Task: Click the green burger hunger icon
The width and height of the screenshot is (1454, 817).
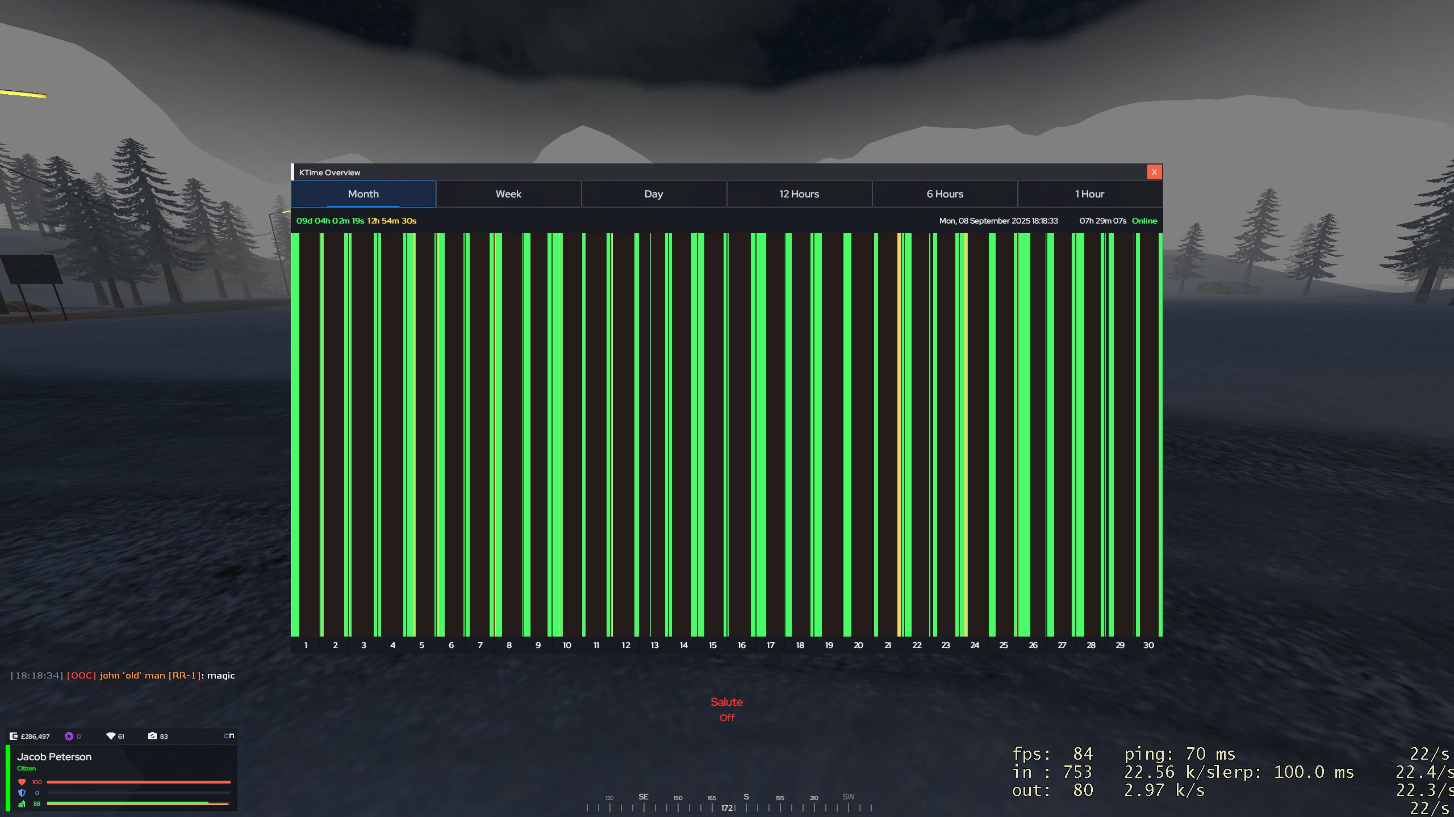Action: point(22,803)
